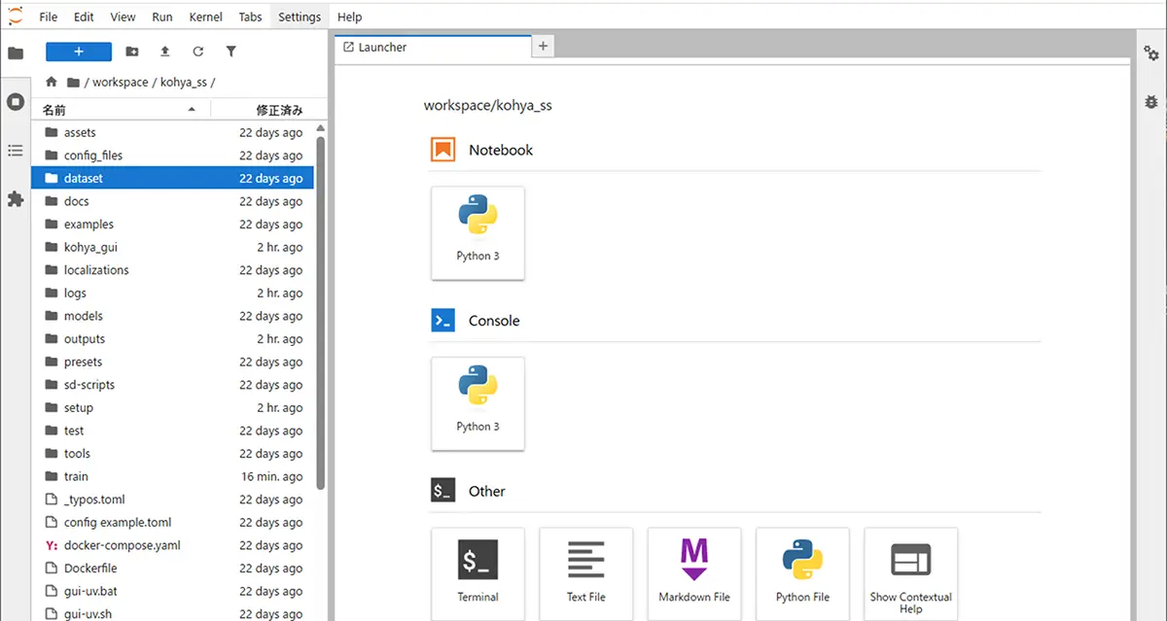Image resolution: width=1167 pixels, height=621 pixels.
Task: Open Running Terminals and Kernels panel
Action: click(x=16, y=101)
